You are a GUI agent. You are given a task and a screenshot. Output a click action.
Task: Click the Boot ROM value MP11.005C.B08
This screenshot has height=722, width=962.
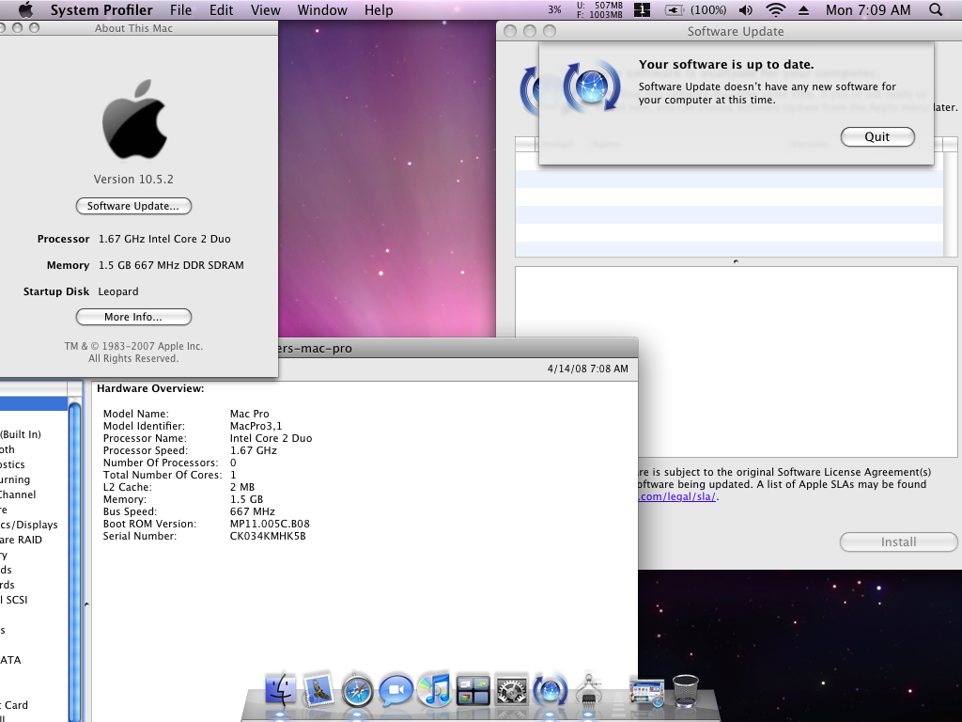[270, 524]
